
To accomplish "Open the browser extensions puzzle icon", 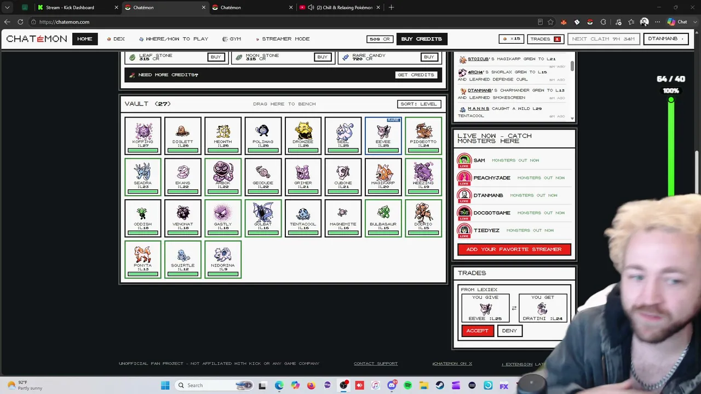I will pos(604,22).
